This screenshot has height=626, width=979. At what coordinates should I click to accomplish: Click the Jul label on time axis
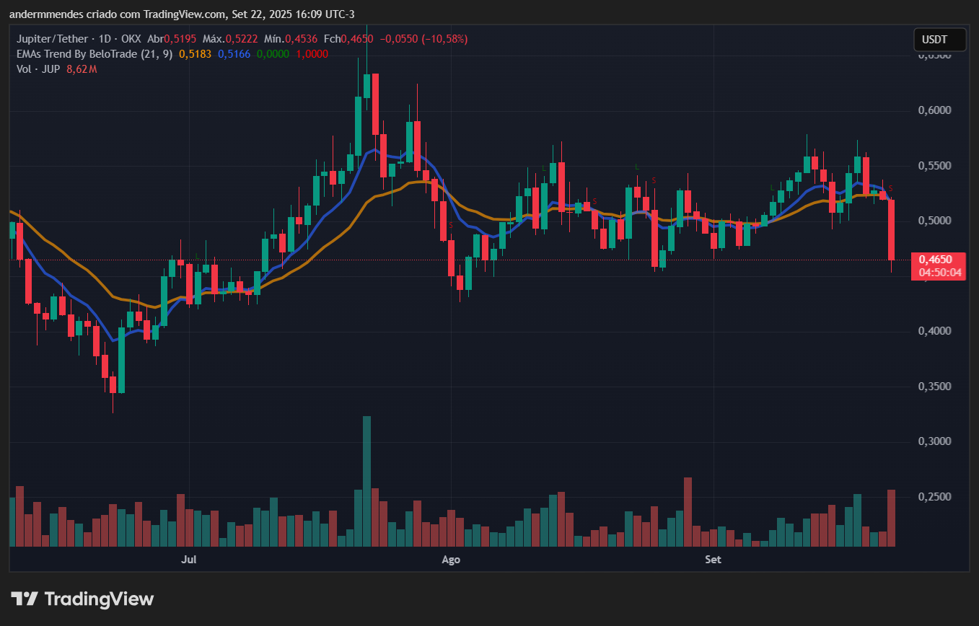pyautogui.click(x=188, y=560)
